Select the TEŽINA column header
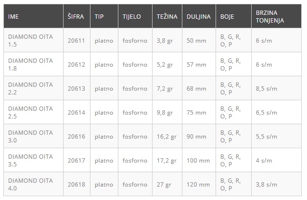 coord(167,16)
